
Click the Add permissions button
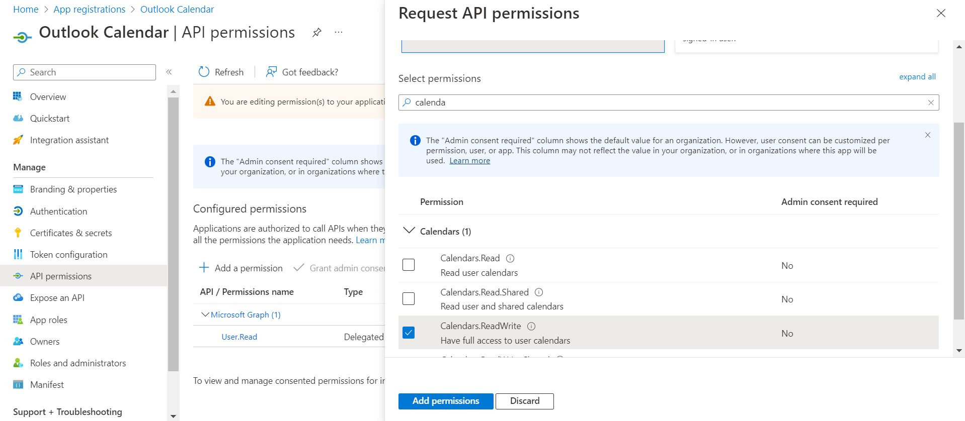tap(445, 401)
